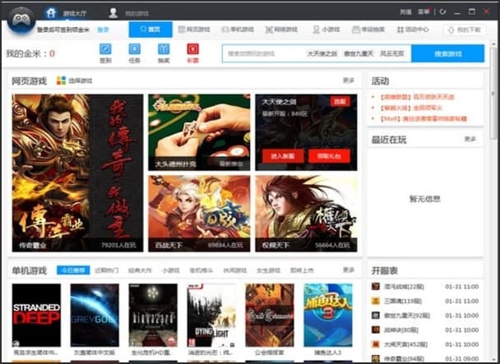Click the vertical scrollbar on the right
Image resolution: width=500 pixels, height=364 pixels.
493,92
